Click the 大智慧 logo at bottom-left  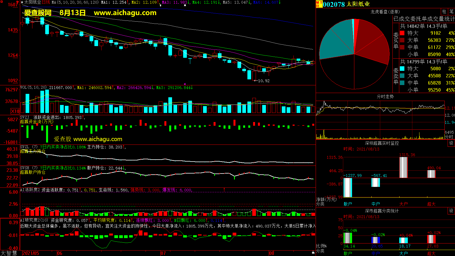click(9, 253)
